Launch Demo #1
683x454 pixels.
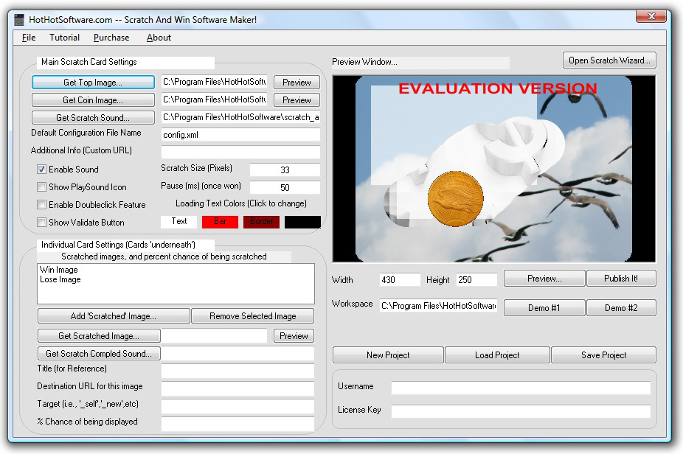point(544,308)
